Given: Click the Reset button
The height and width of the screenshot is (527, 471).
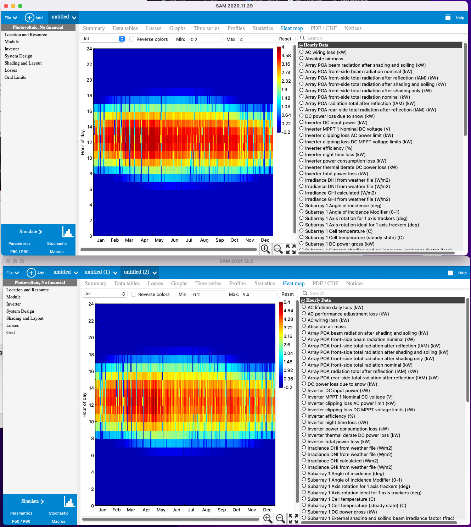Looking at the screenshot, I should click(285, 39).
